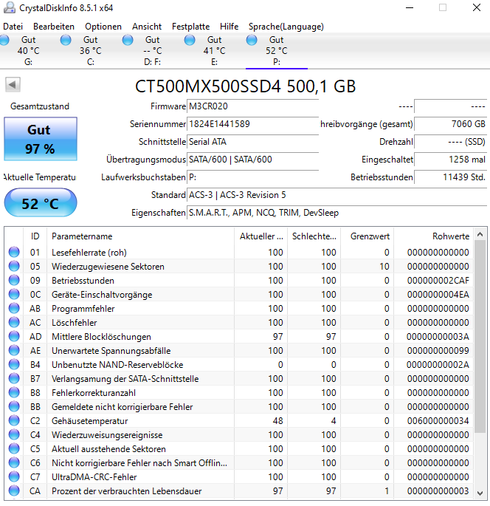Open the Bearbeiten menu

click(54, 27)
